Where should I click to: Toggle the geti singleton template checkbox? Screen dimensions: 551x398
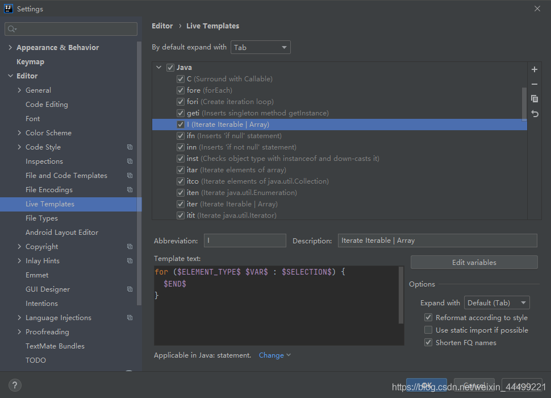point(181,113)
